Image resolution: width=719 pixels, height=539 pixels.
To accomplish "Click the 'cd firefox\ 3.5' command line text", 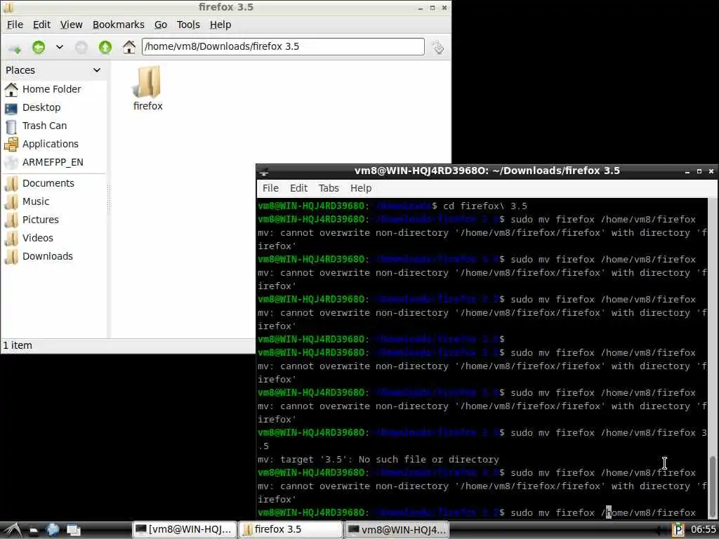I will (x=485, y=206).
